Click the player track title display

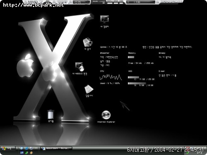click(x=141, y=2)
